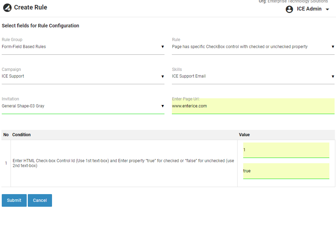Click the Enter Page Url field

click(x=253, y=106)
